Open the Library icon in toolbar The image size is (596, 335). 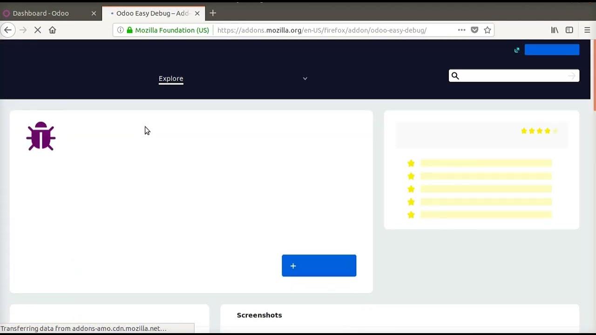(555, 30)
